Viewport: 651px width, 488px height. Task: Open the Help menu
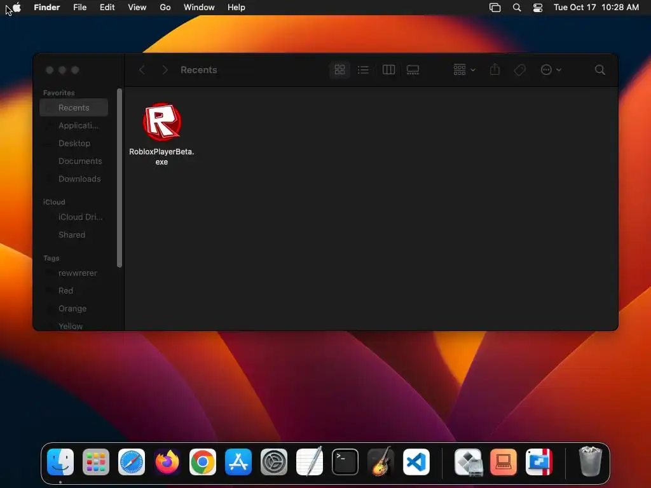(x=236, y=8)
